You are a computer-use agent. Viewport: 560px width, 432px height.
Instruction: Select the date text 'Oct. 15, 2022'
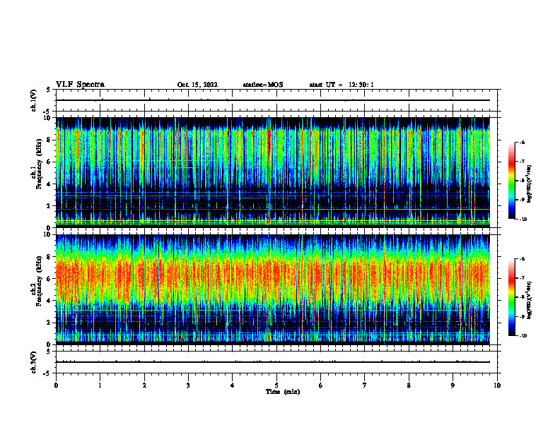[x=197, y=85]
